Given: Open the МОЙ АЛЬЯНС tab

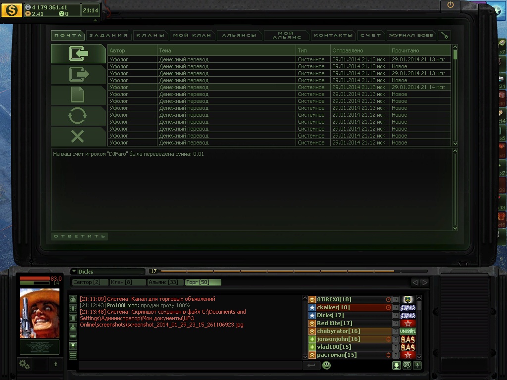Looking at the screenshot, I should [x=287, y=35].
